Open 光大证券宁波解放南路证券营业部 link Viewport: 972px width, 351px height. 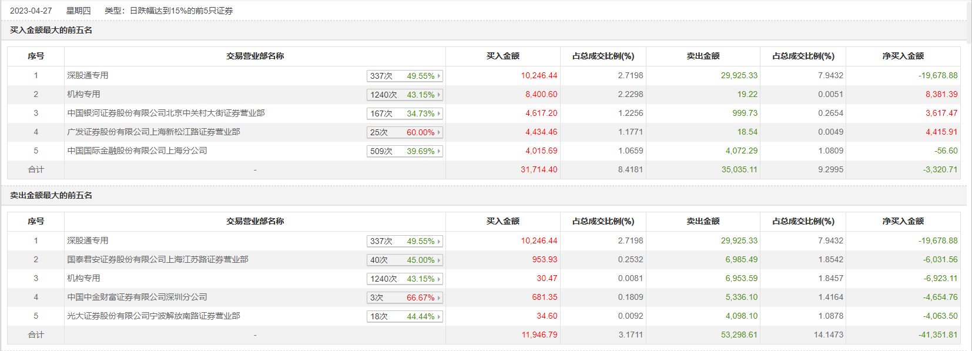(x=153, y=316)
